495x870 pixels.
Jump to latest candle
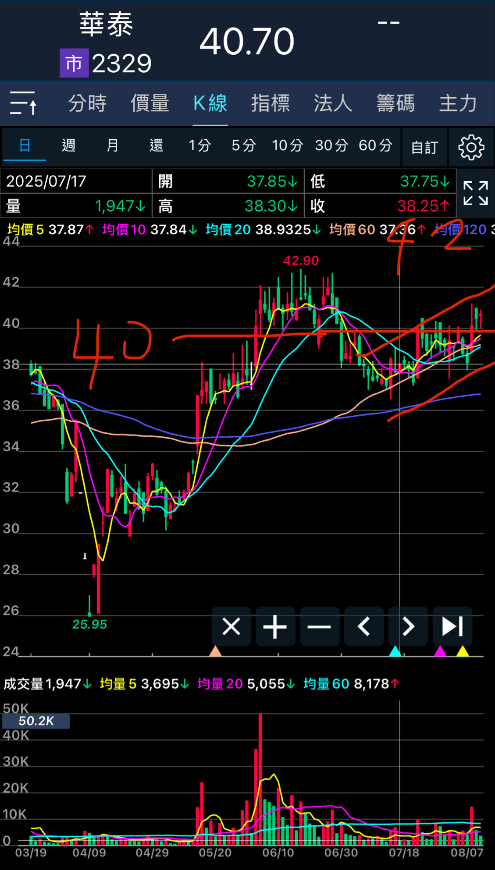(x=452, y=626)
